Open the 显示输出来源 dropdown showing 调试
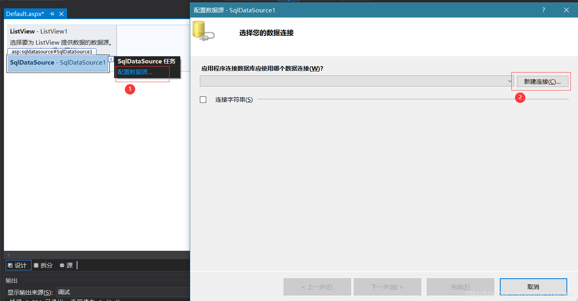Image resolution: width=578 pixels, height=301 pixels. coord(123,292)
